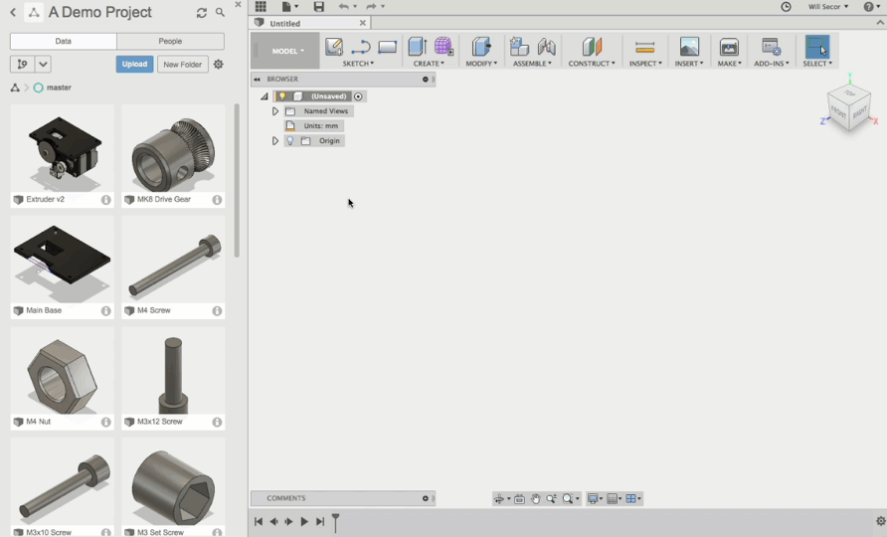
Task: Click the Joint icon in Assemble
Action: coord(546,47)
